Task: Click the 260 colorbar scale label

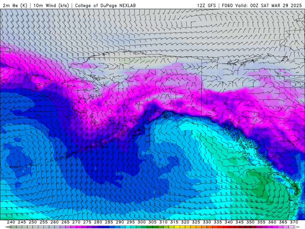Action: pyautogui.click(x=55, y=222)
